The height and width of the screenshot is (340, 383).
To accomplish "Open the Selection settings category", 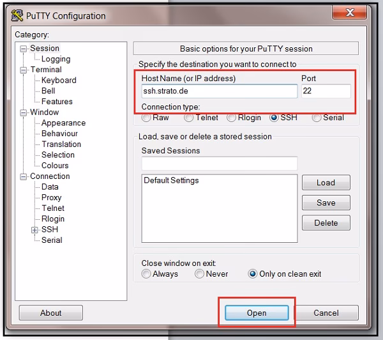I will coord(58,155).
